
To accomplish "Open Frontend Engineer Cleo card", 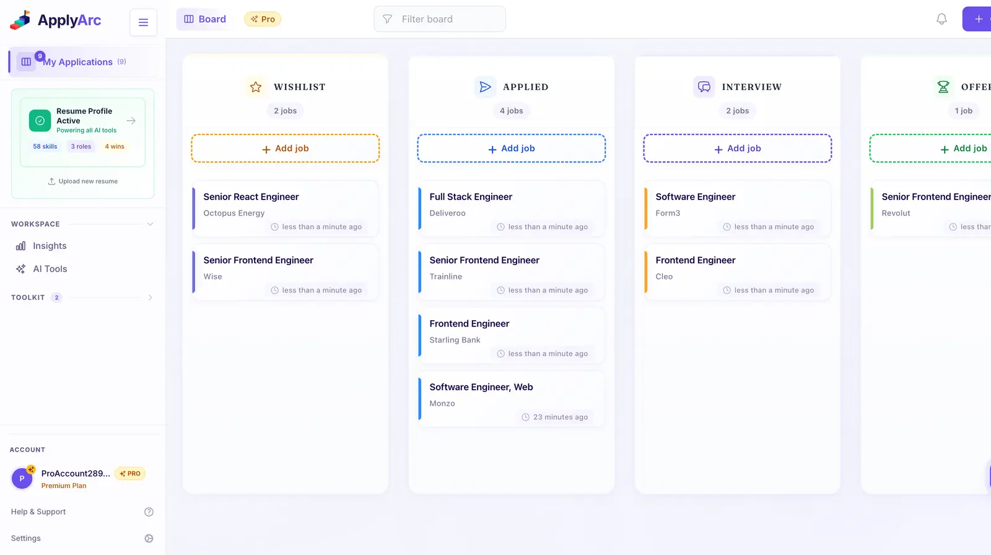I will [x=738, y=273].
